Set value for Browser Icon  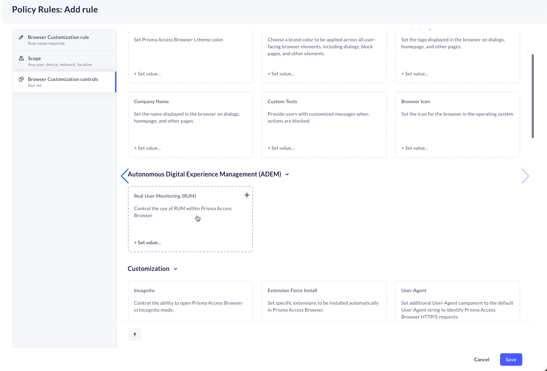point(415,148)
